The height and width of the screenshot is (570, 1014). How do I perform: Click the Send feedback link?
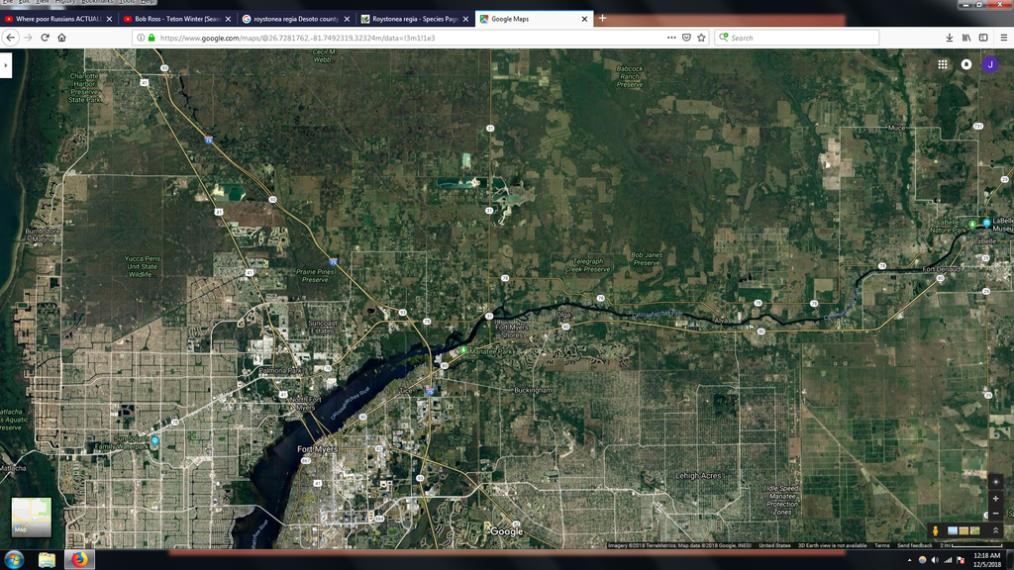(914, 545)
